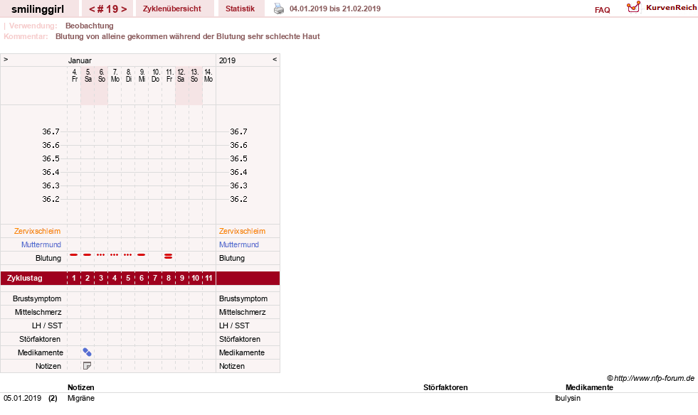
Task: Open the note icon in Notizen row
Action: pyautogui.click(x=88, y=366)
